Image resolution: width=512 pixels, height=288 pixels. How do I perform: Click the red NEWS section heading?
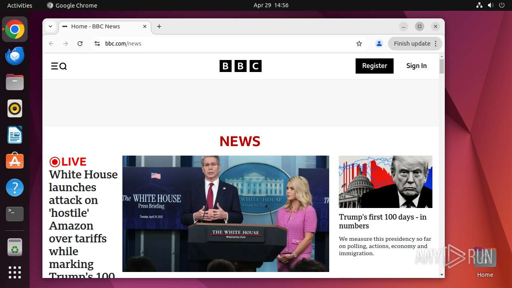click(240, 141)
